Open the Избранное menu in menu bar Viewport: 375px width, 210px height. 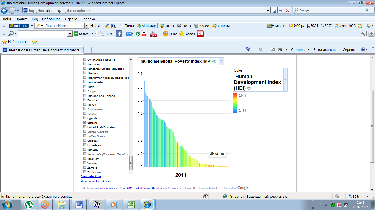[x=51, y=19]
